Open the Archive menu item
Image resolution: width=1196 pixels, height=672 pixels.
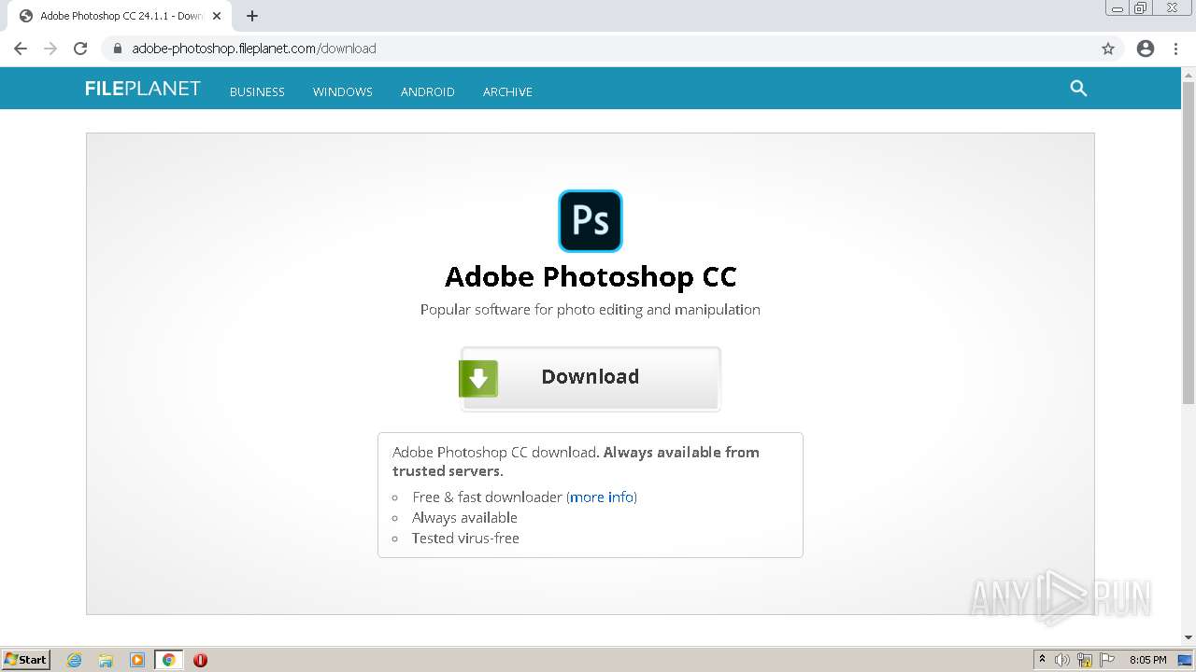coord(507,91)
